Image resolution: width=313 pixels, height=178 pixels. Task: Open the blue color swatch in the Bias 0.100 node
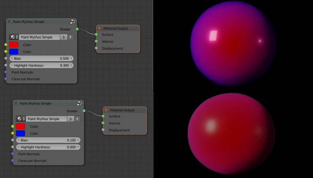[20, 133]
